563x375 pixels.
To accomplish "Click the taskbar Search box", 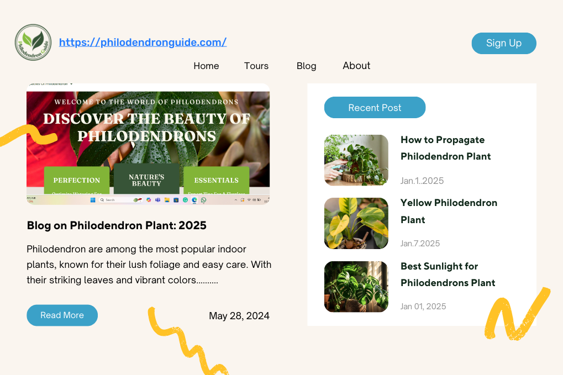I will pos(120,200).
